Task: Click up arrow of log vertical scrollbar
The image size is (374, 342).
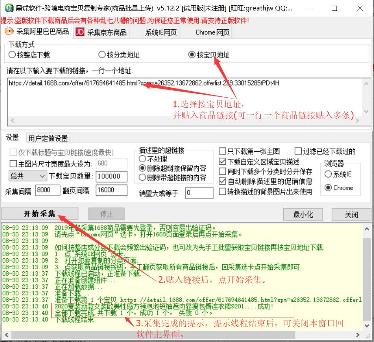Action: [367, 229]
